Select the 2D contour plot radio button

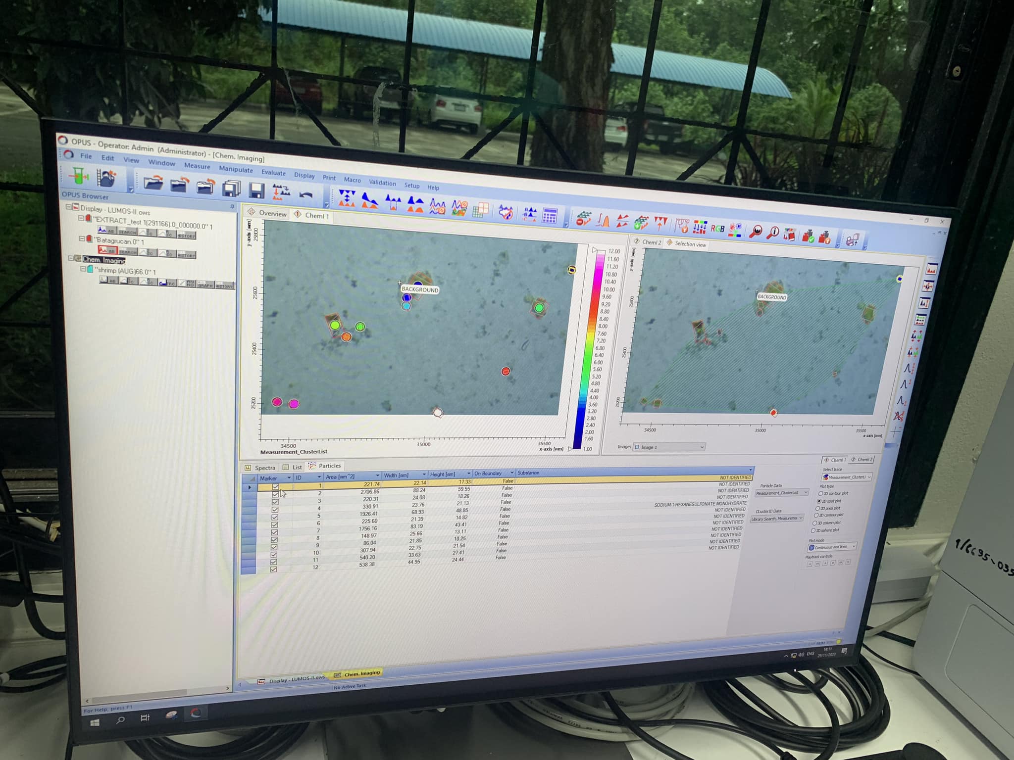pos(821,493)
